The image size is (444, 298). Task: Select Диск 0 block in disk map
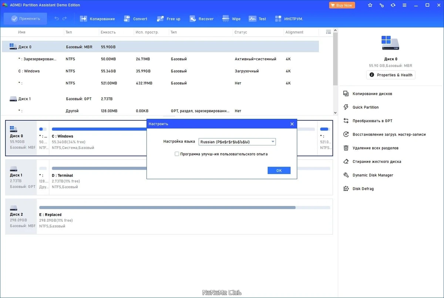point(21,138)
